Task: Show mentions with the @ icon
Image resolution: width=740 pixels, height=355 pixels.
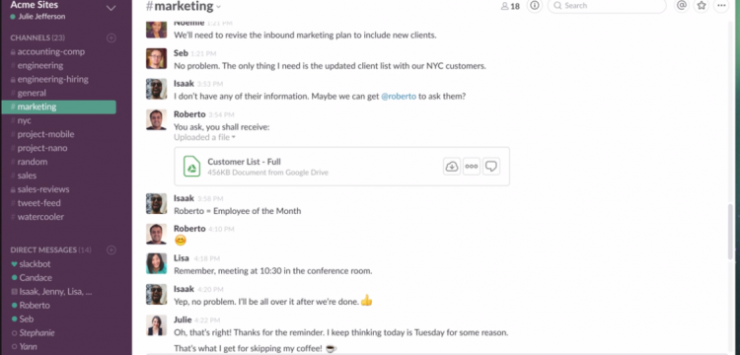Action: click(681, 6)
